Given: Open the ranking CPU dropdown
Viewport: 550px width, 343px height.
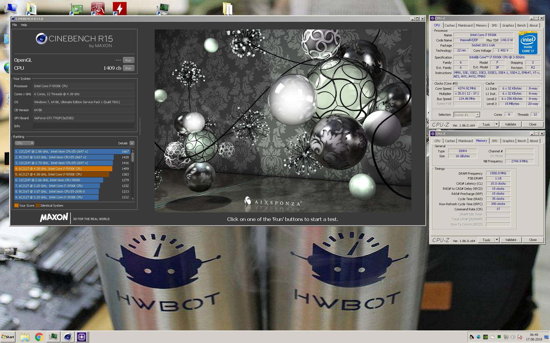Looking at the screenshot, I should tap(24, 143).
